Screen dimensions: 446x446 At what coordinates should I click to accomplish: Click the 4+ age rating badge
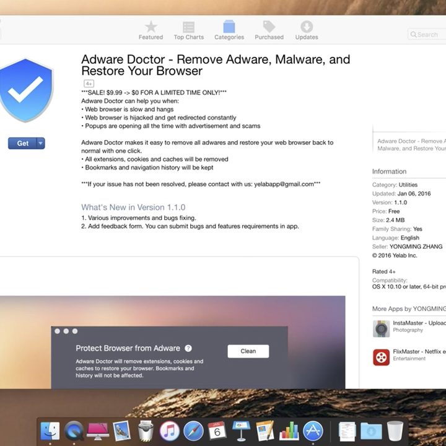[89, 84]
